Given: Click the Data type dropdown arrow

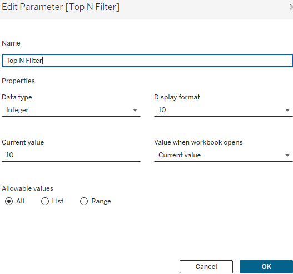Looking at the screenshot, I should 135,110.
